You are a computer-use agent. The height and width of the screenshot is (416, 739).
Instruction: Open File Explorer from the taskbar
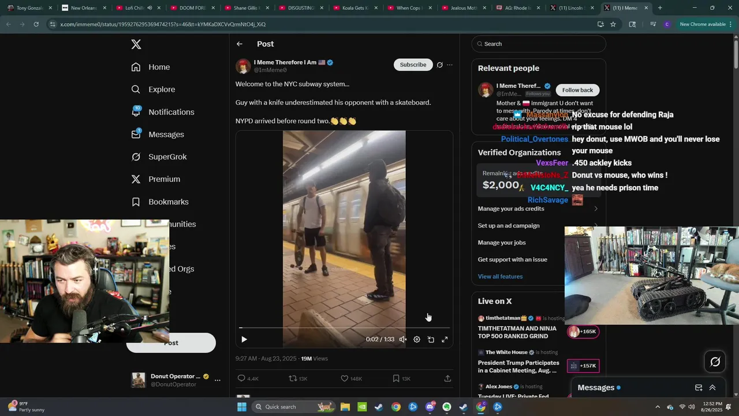tap(345, 407)
